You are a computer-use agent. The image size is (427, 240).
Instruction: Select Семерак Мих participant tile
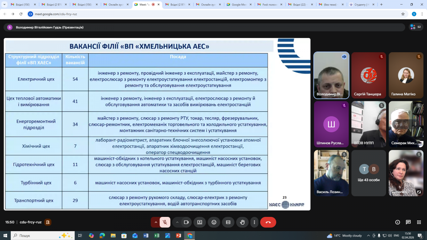[x=406, y=124]
